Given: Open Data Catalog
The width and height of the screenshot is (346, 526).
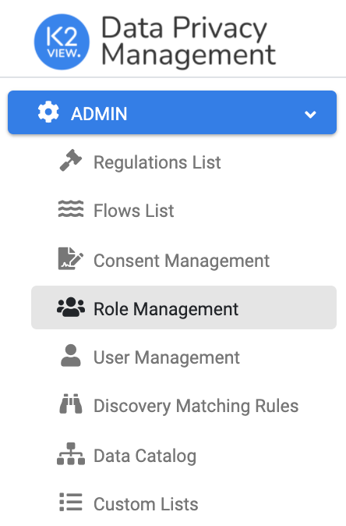Looking at the screenshot, I should (145, 456).
